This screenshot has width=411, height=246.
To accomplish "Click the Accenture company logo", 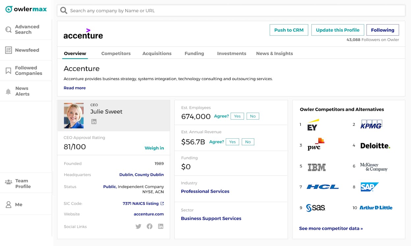I will pyautogui.click(x=83, y=34).
